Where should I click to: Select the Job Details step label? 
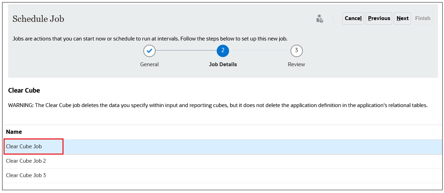click(223, 64)
